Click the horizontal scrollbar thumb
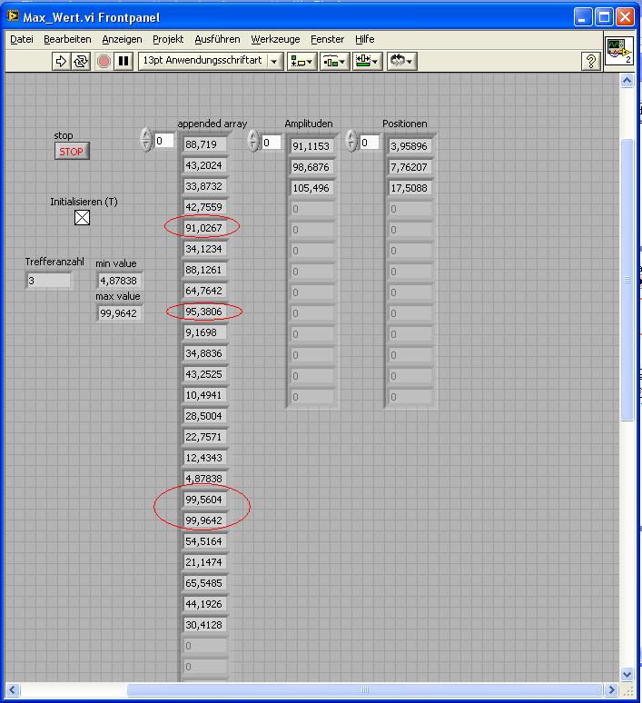This screenshot has height=703, width=642. [x=364, y=689]
